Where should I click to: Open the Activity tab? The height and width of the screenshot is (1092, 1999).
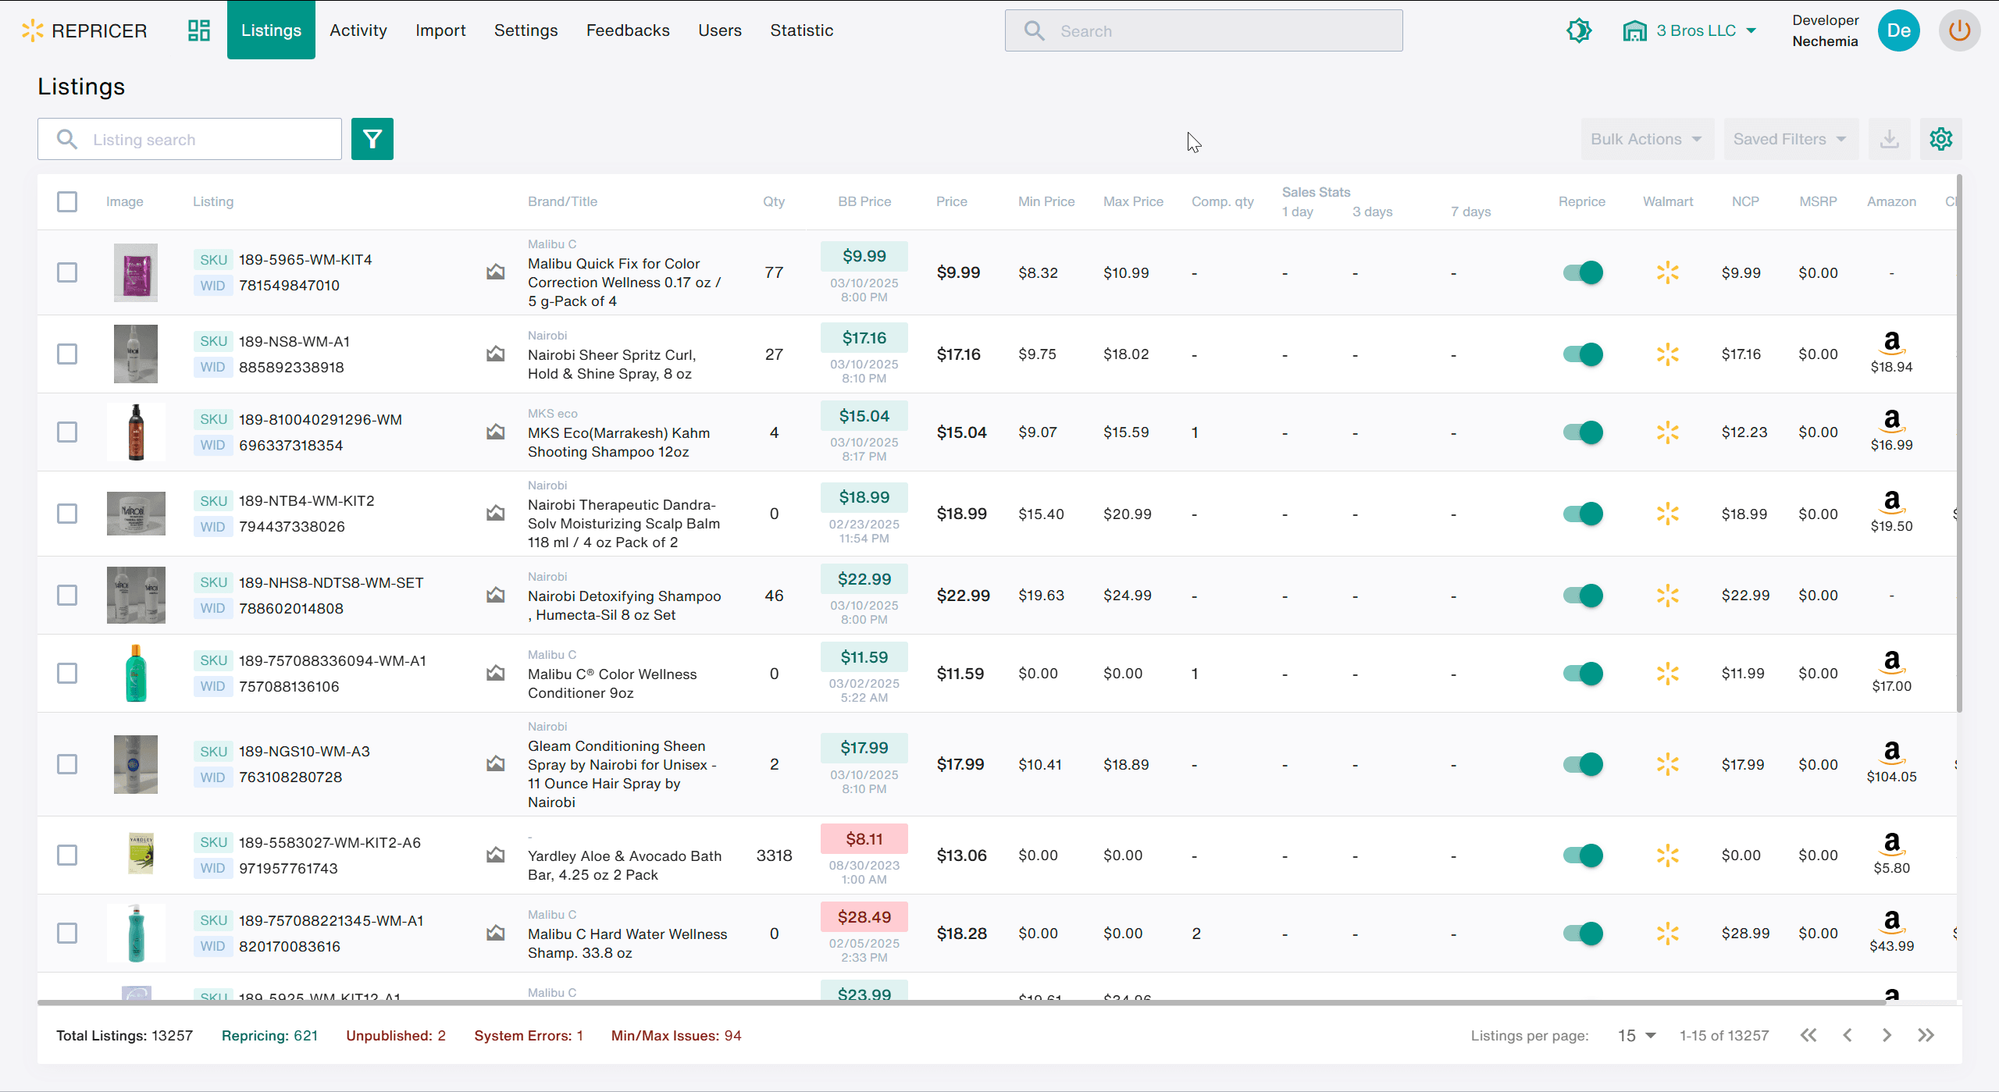click(358, 30)
